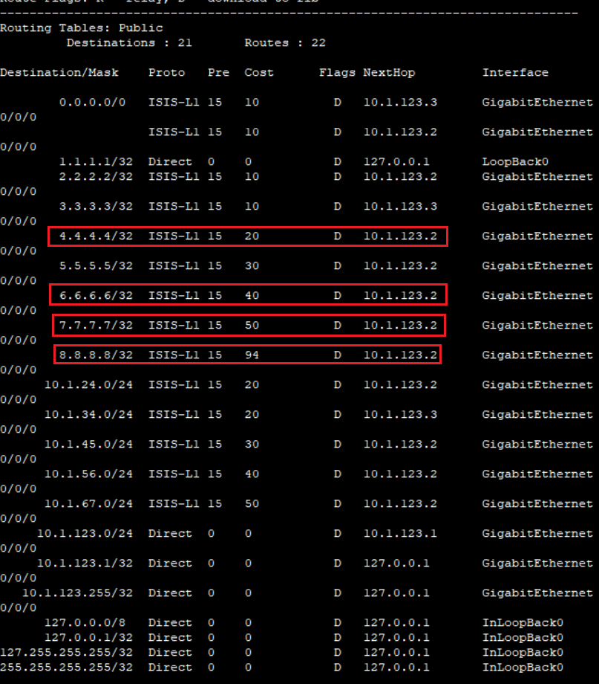Click the destination 127.255.255.255/32
This screenshot has width=599, height=684.
[66, 652]
